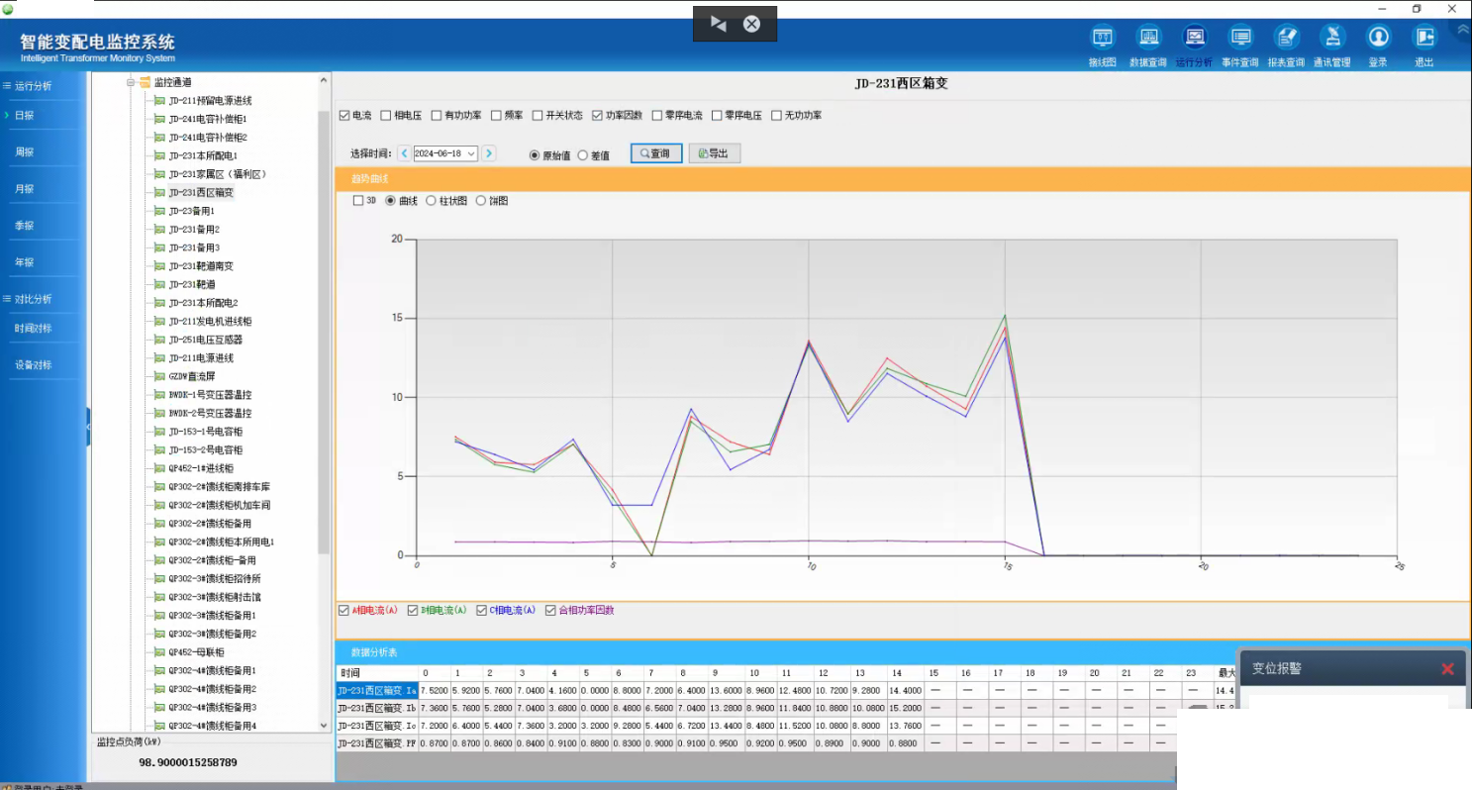Select BWDK-1号变压器温控 in the tree
Screen dimensions: 1472x790
[x=210, y=395]
